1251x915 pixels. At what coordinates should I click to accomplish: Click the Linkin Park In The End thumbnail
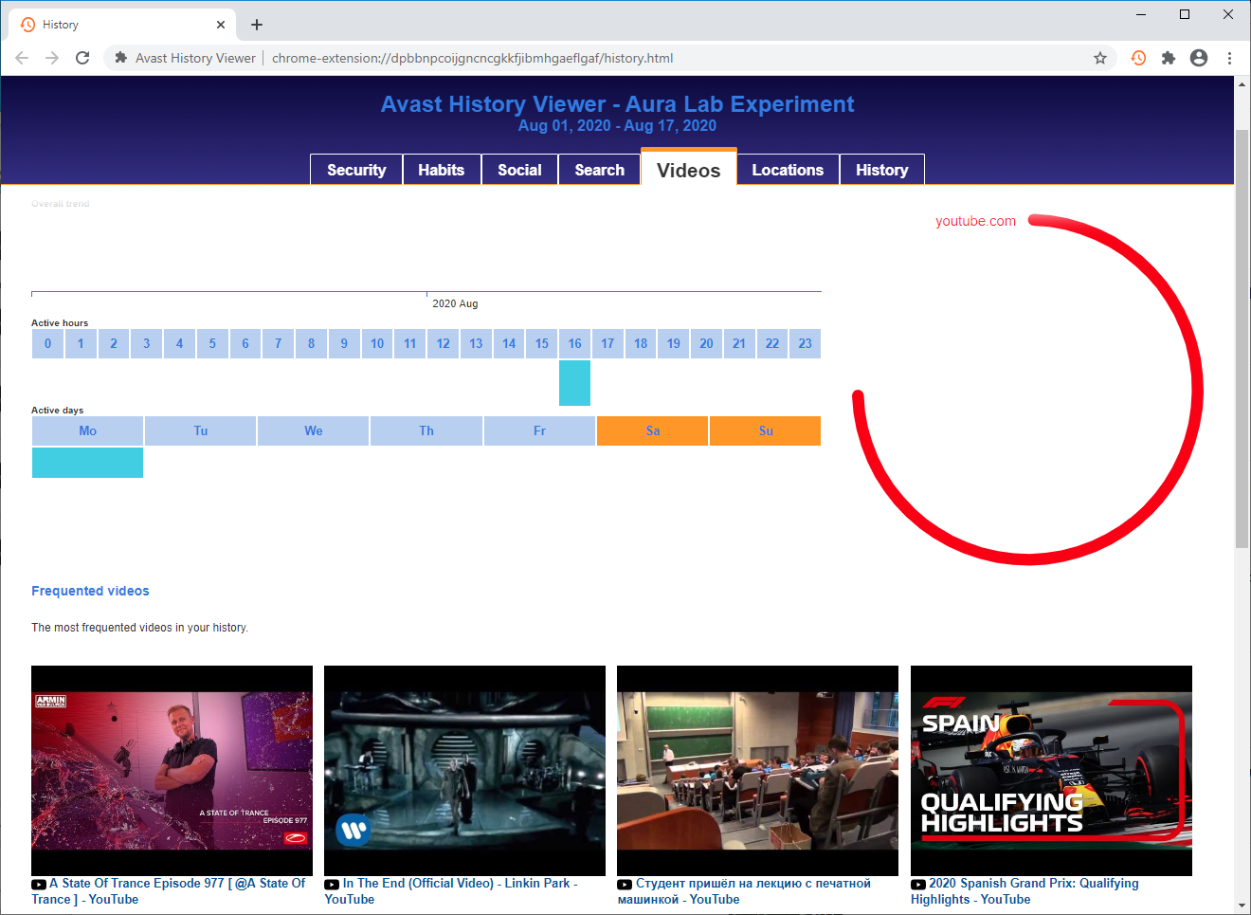click(464, 771)
